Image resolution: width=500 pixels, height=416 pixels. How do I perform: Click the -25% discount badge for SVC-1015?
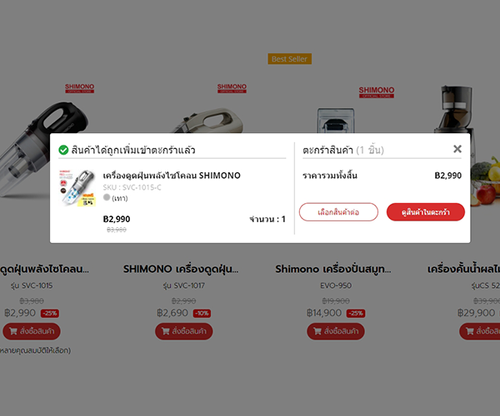point(50,313)
